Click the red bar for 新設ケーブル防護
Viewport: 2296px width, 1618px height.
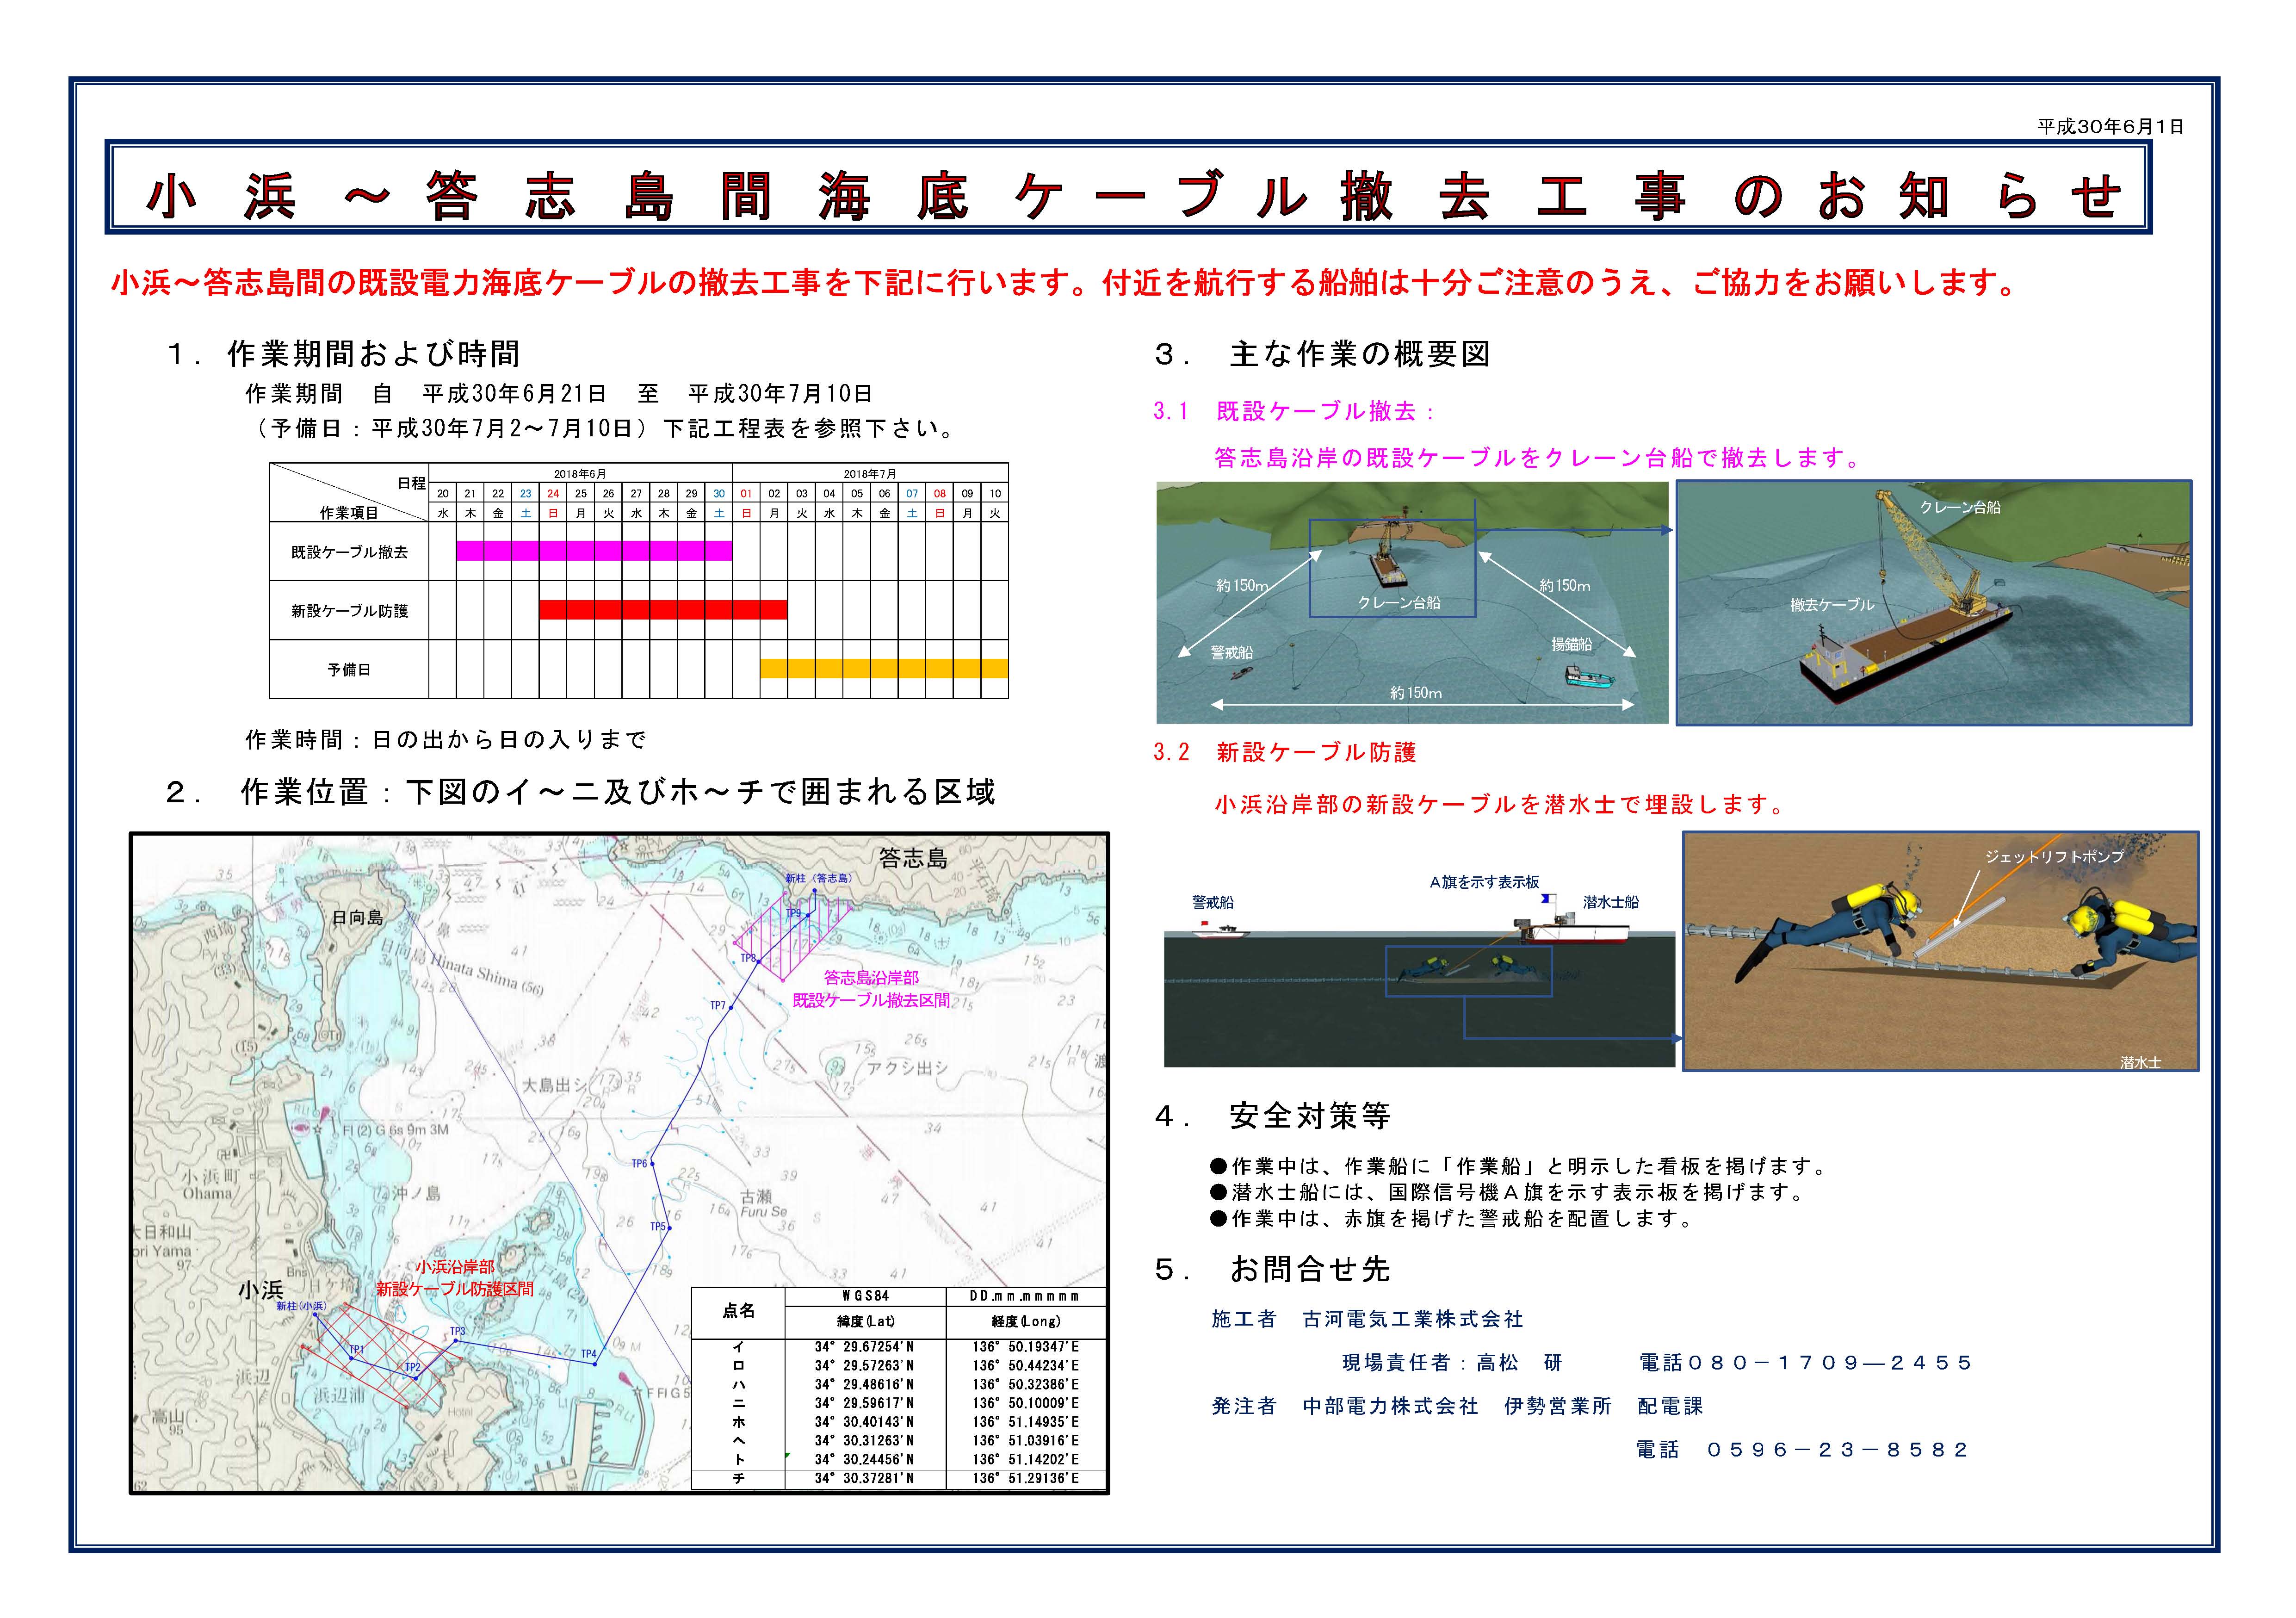[663, 609]
